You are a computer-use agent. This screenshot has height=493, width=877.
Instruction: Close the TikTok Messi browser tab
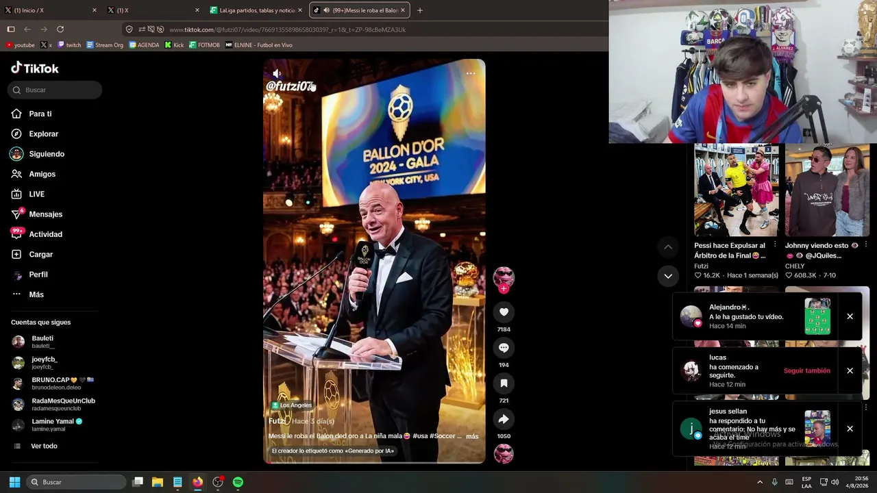click(404, 10)
